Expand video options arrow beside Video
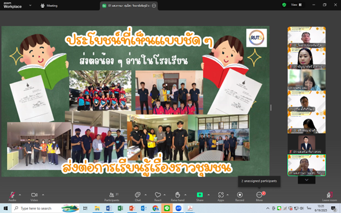341x213 pixels. coord(43,195)
